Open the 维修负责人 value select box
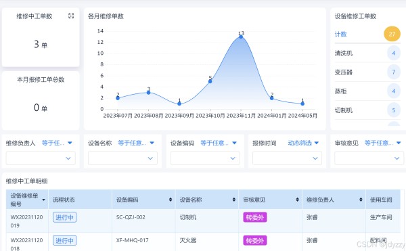The width and height of the screenshot is (406, 251). click(41, 158)
